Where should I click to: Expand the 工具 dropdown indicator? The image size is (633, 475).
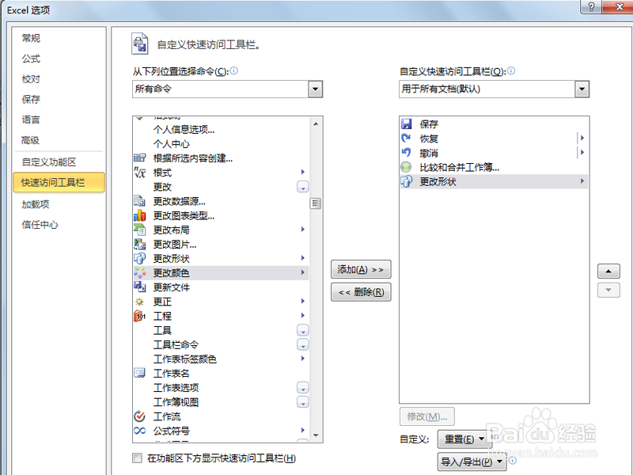[x=303, y=330]
